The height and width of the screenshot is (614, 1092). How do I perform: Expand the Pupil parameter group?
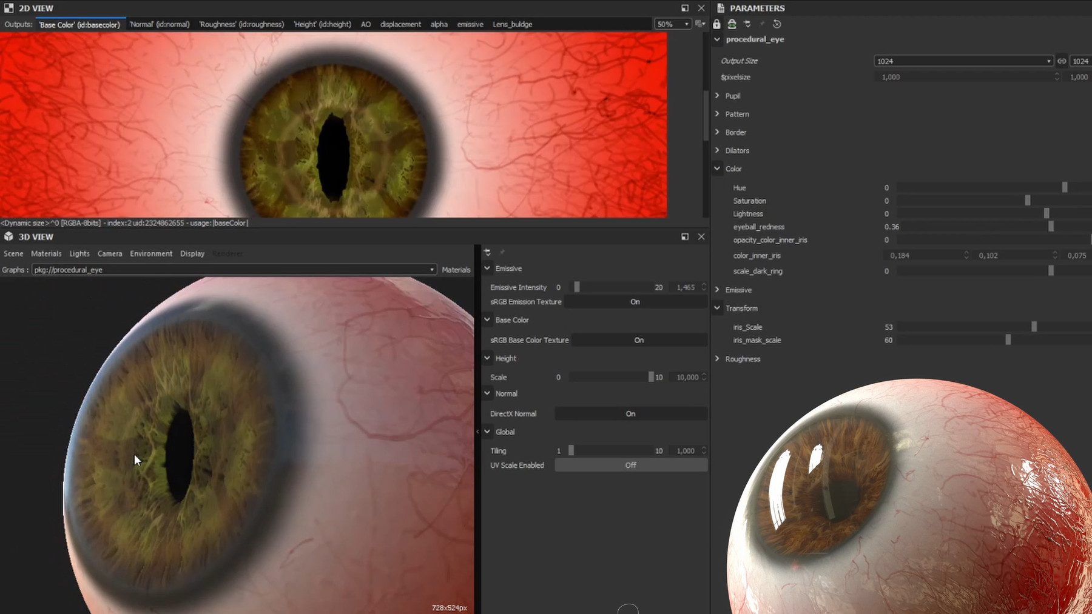(x=717, y=96)
